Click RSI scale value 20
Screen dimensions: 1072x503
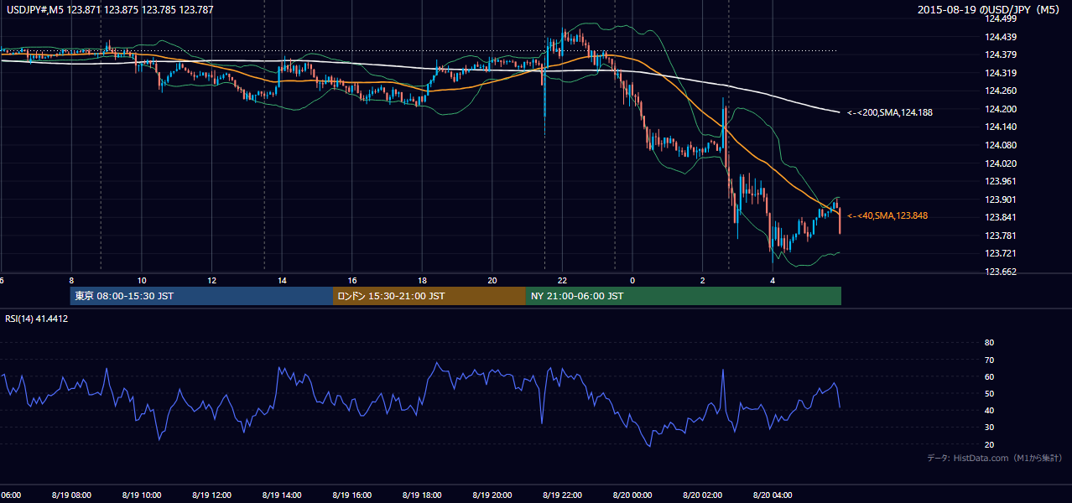pyautogui.click(x=989, y=444)
